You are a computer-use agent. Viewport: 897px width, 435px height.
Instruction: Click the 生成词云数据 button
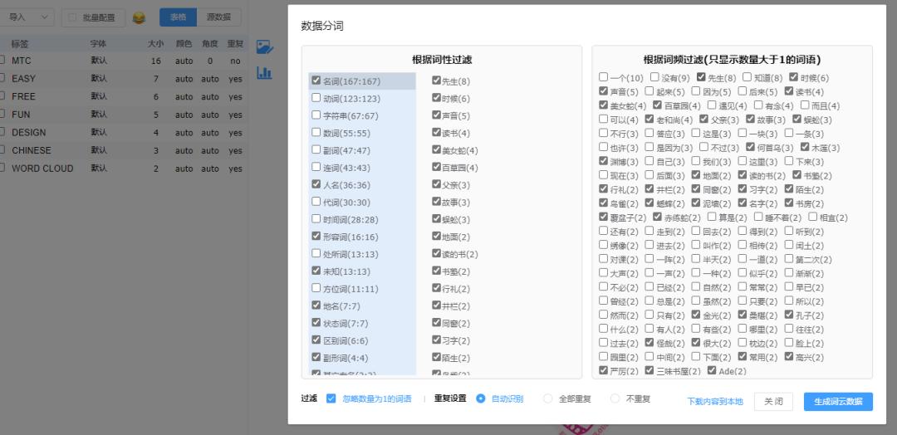[838, 401]
